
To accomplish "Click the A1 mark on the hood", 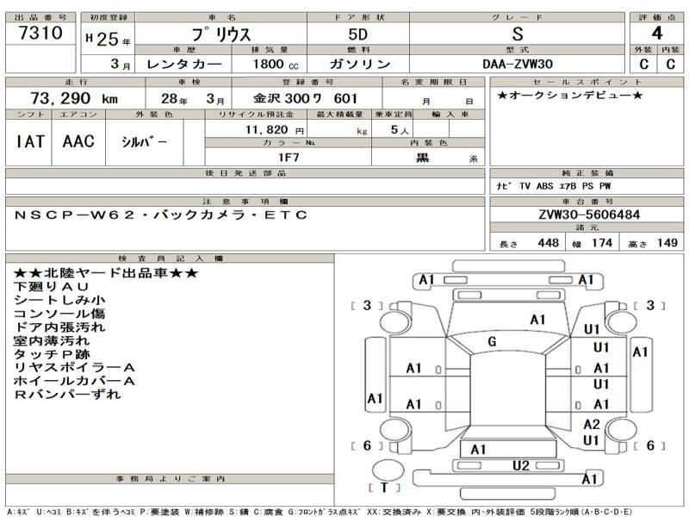I will [x=537, y=320].
